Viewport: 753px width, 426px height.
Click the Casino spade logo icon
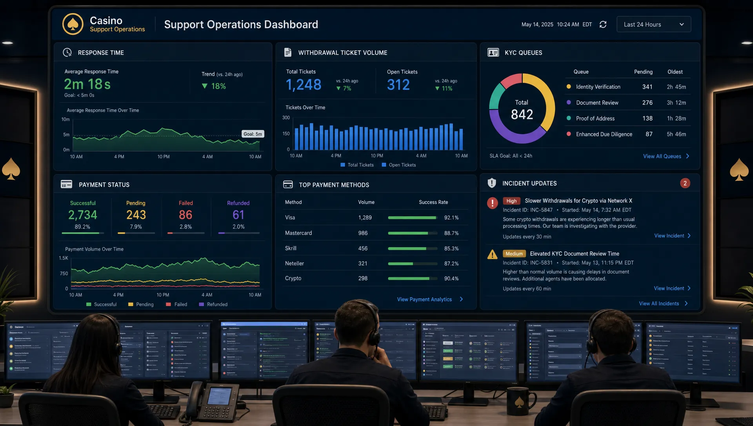[73, 24]
